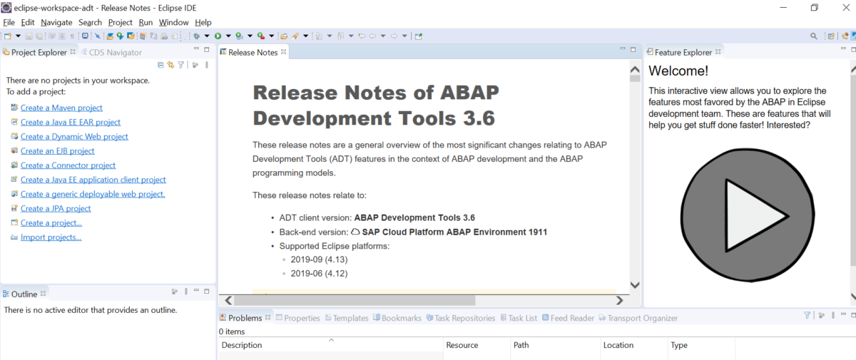This screenshot has height=360, width=856.
Task: Click the Debug bug icon in toolbar
Action: coord(196,36)
